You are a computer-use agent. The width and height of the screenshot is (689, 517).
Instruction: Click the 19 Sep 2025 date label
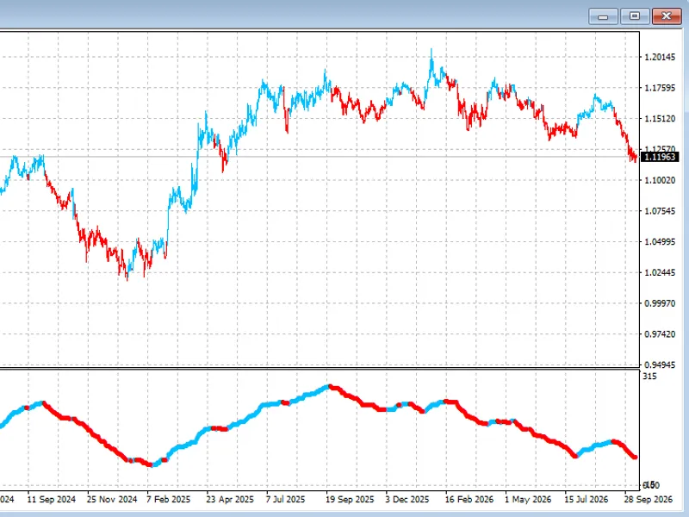(x=350, y=500)
